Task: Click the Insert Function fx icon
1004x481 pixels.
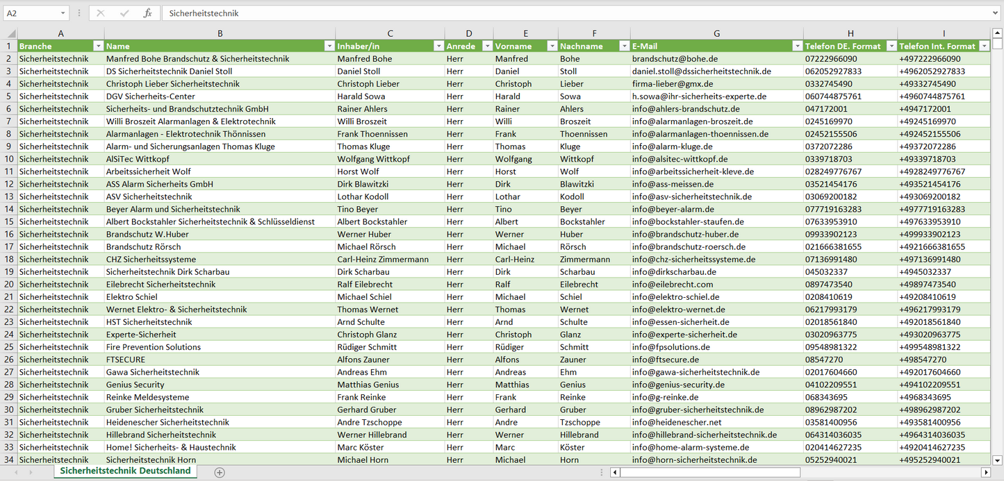Action: click(147, 13)
